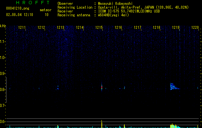Viewport: 202px width, 128px height.
Task: Select the file name 08041210.png
Action: [x=18, y=9]
